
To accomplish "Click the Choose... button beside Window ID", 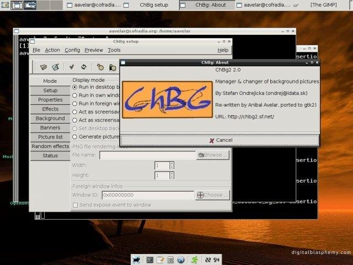I will click(x=213, y=195).
